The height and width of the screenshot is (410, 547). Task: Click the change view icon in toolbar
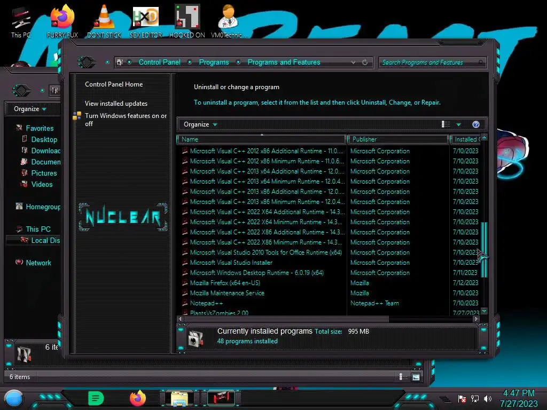(x=446, y=124)
